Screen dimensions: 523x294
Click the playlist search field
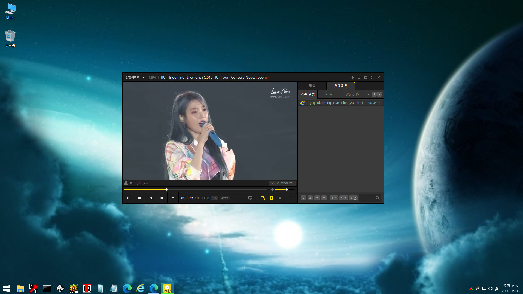coord(367,198)
